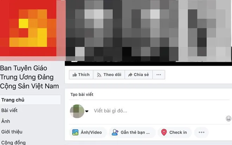Add a photo via Ảnh/Video
The image size is (232, 145).
pos(87,132)
